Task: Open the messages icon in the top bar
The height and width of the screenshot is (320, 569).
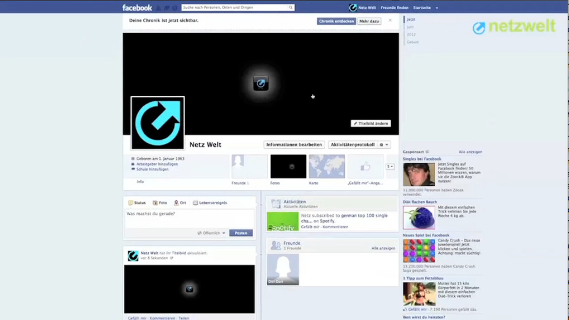Action: pyautogui.click(x=167, y=8)
